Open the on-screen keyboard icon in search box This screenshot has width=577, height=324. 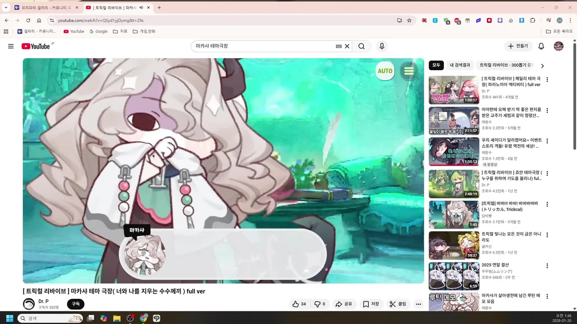click(x=339, y=46)
